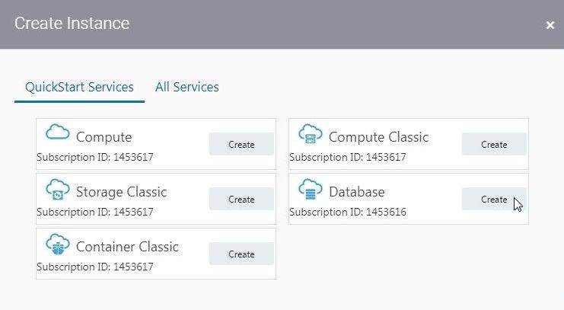Viewport: 564px width, 310px height.
Task: Click the Database service title
Action: pos(356,192)
